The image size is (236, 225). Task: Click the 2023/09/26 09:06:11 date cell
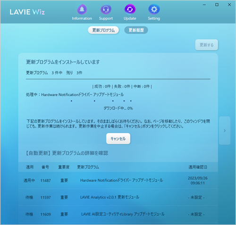click(198, 181)
